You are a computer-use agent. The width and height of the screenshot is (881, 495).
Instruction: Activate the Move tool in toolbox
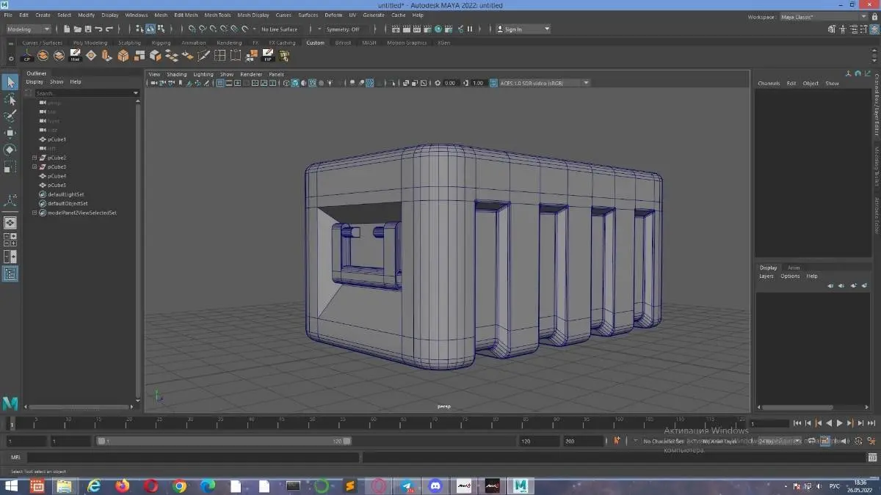pos(10,133)
